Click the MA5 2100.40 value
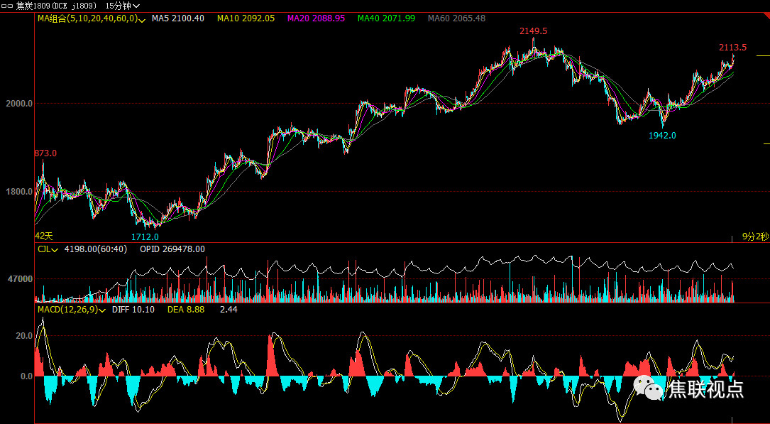 pos(178,18)
